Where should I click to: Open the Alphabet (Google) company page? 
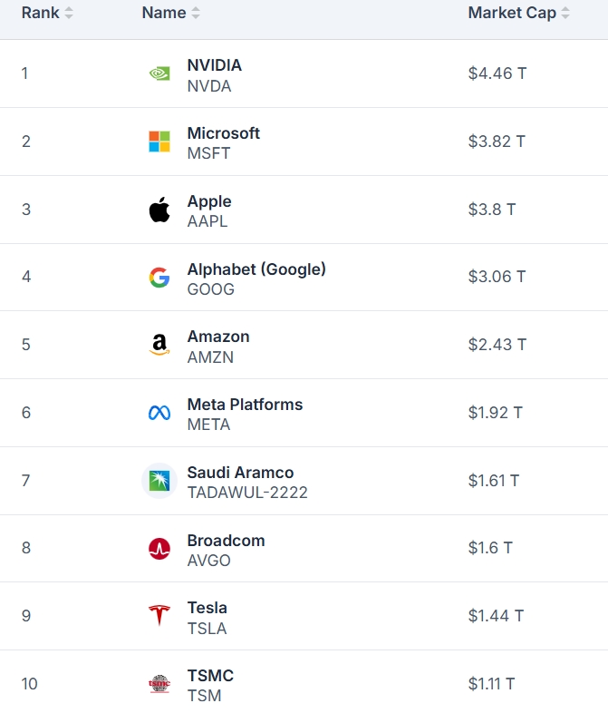(x=256, y=269)
